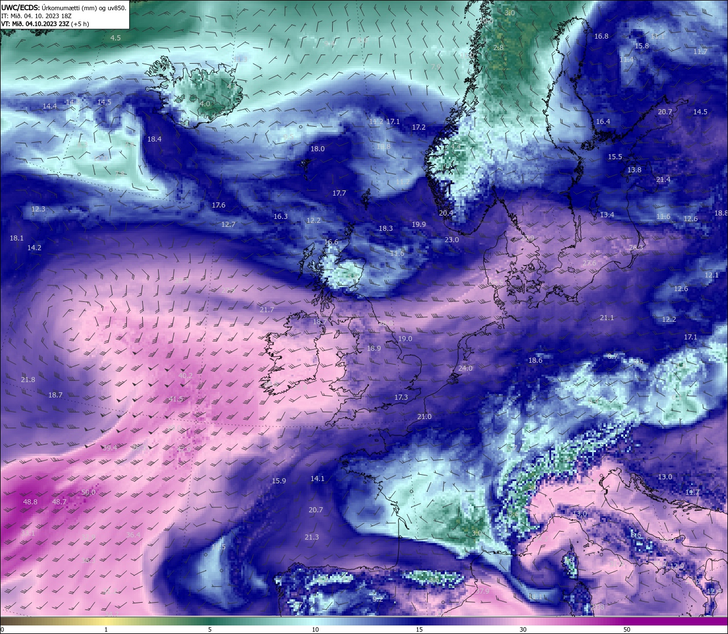Click the 50 tick on colour scale
The image size is (728, 634).
coord(627,629)
